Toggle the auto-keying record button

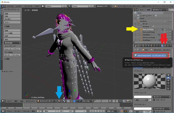(x=122, y=111)
